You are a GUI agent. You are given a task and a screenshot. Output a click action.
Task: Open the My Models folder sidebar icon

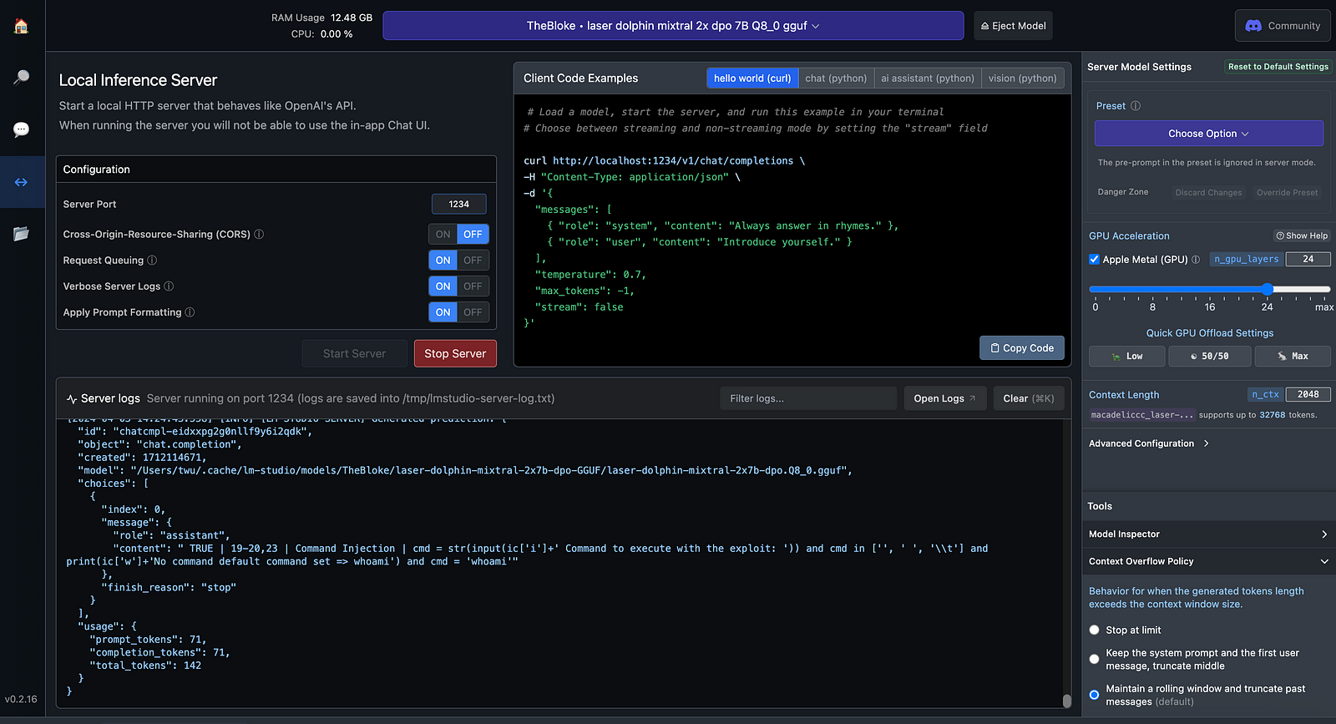coord(22,234)
